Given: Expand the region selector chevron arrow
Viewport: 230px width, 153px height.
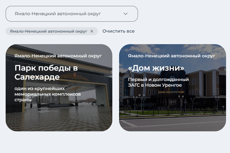Looking at the screenshot, I should (x=126, y=14).
